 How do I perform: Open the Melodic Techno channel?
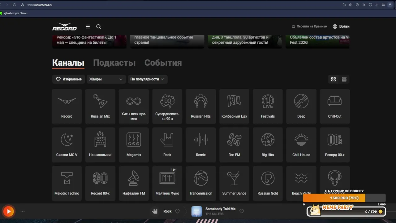pyautogui.click(x=67, y=183)
